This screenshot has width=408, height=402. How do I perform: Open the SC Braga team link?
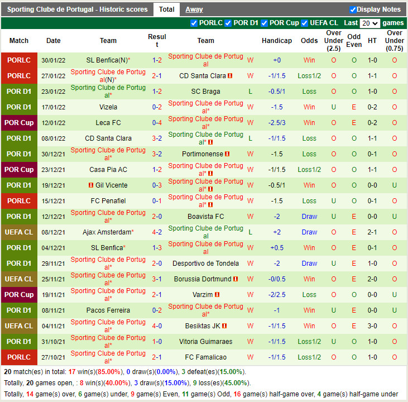click(205, 92)
